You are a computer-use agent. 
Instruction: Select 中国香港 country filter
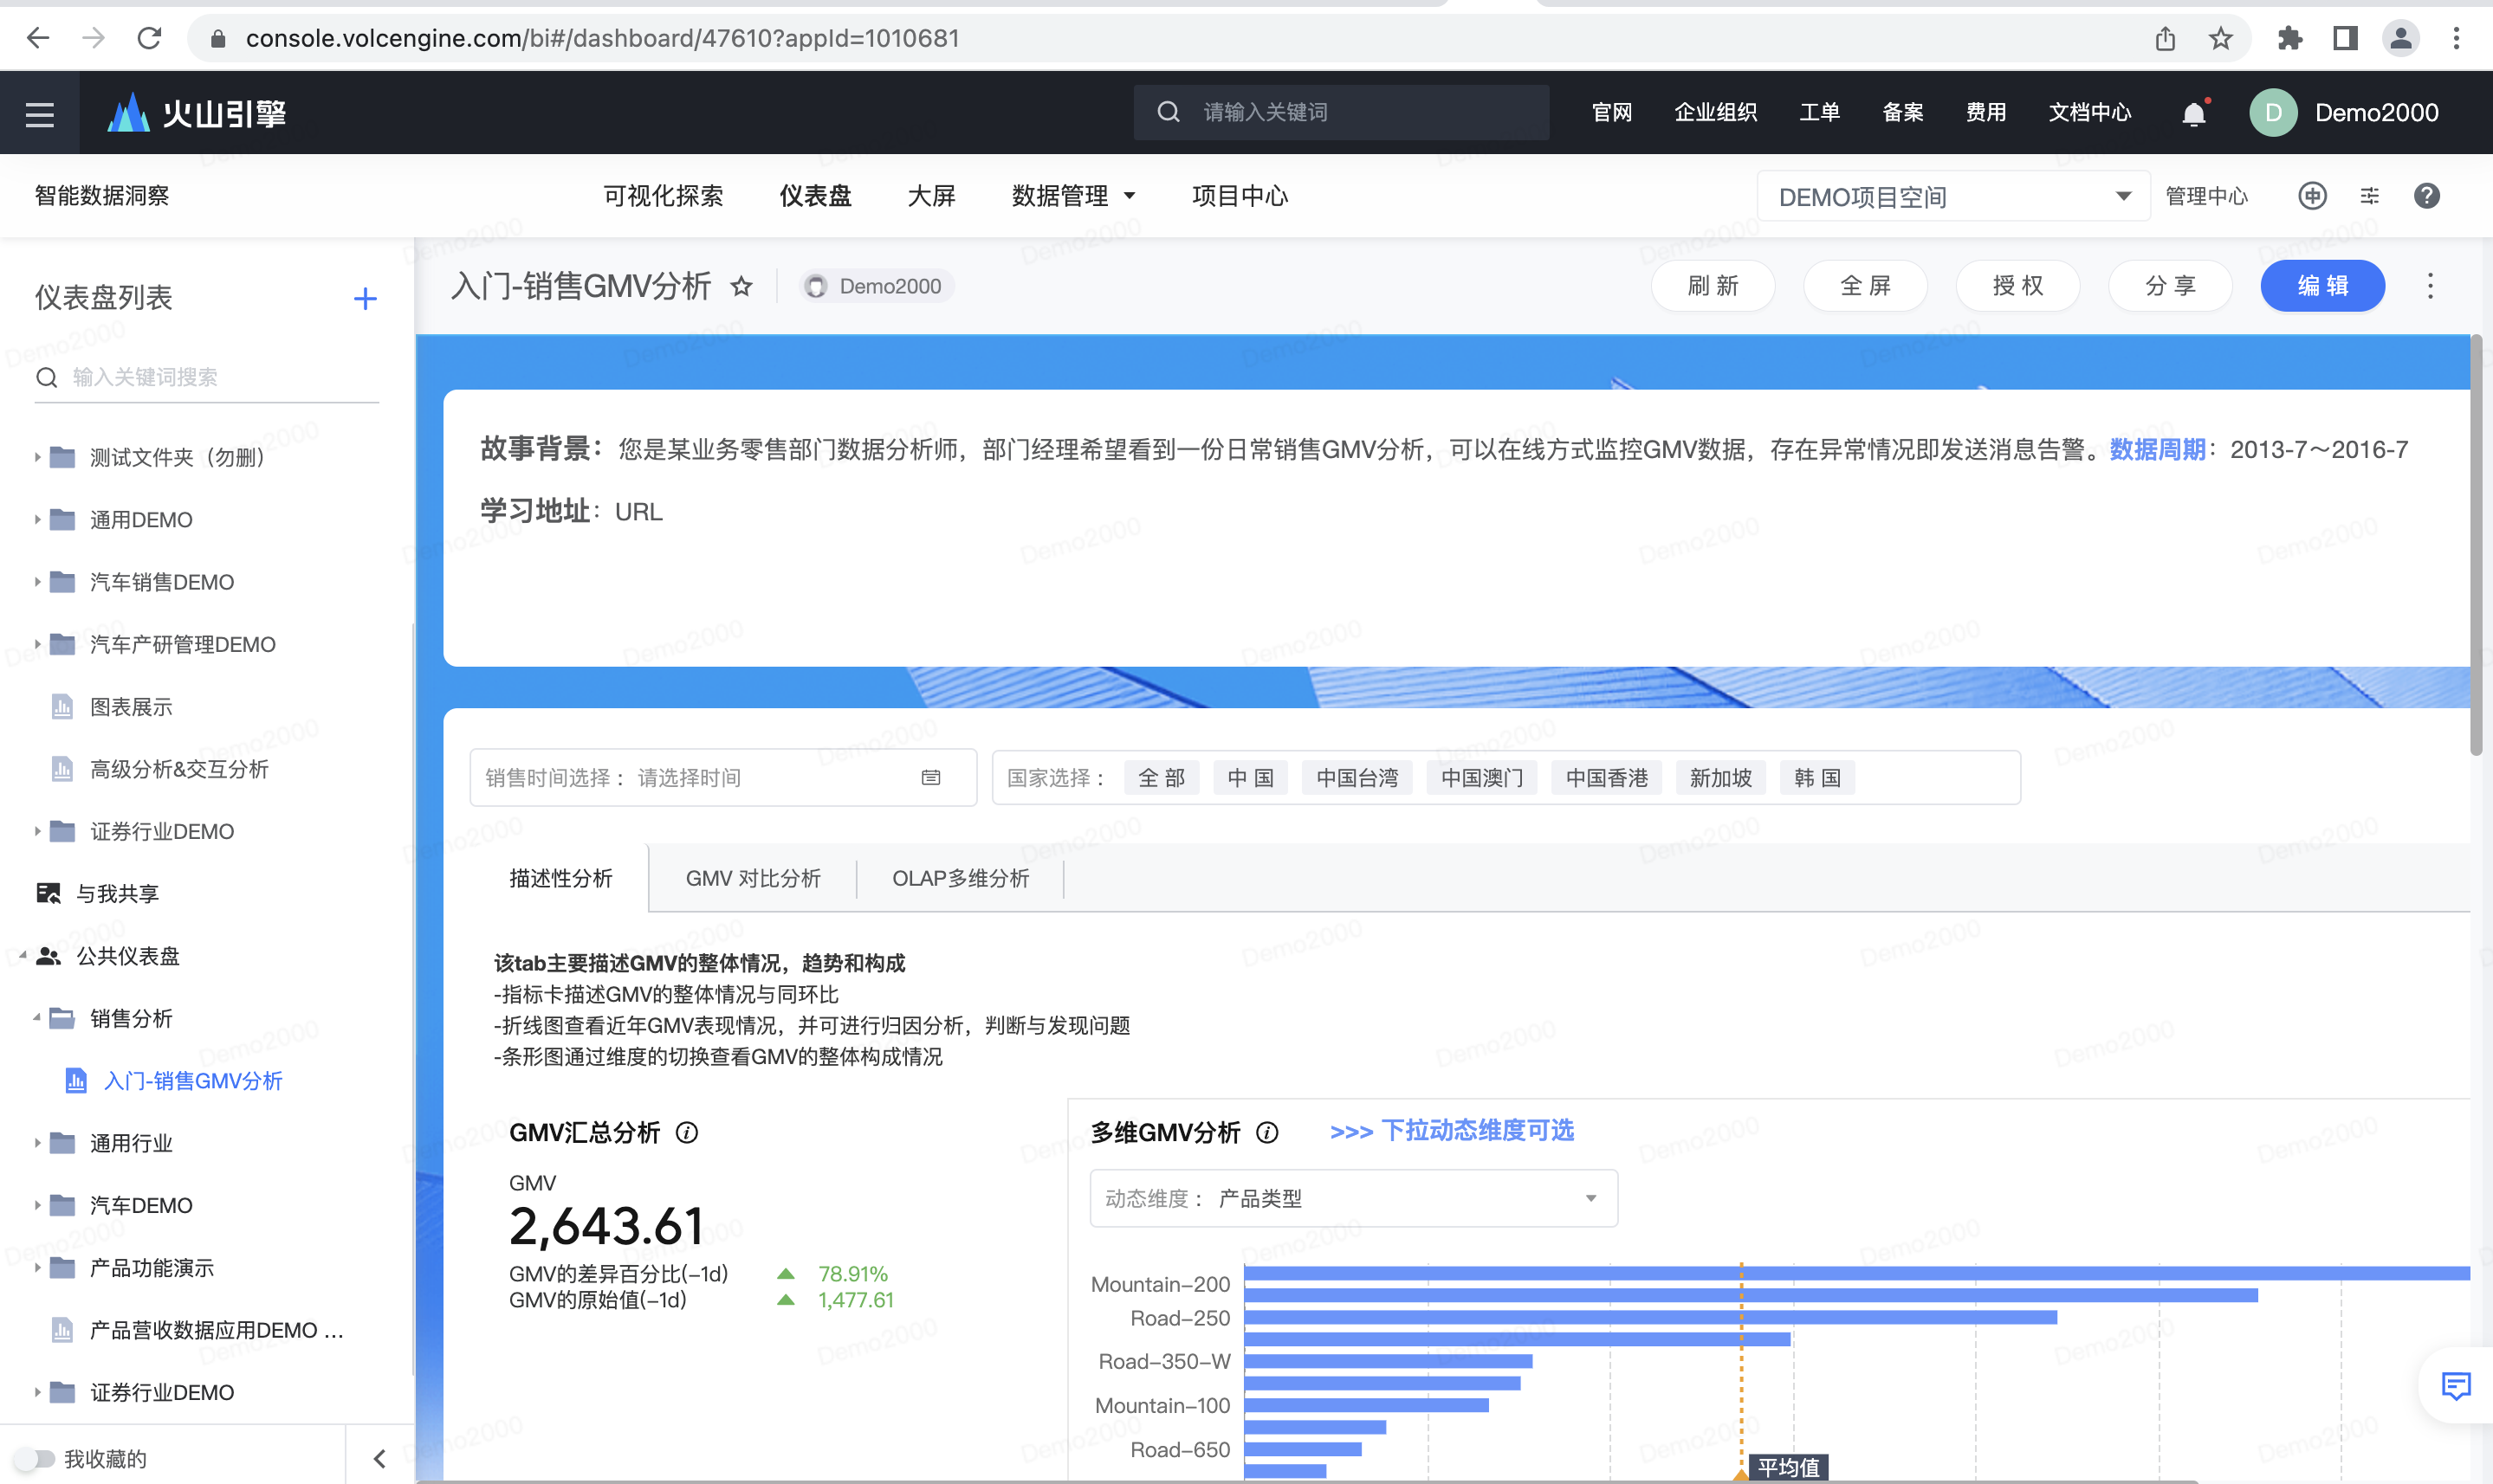pos(1606,777)
